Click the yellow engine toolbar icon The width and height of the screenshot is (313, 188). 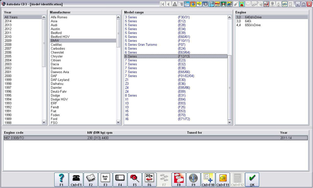tap(199, 4)
